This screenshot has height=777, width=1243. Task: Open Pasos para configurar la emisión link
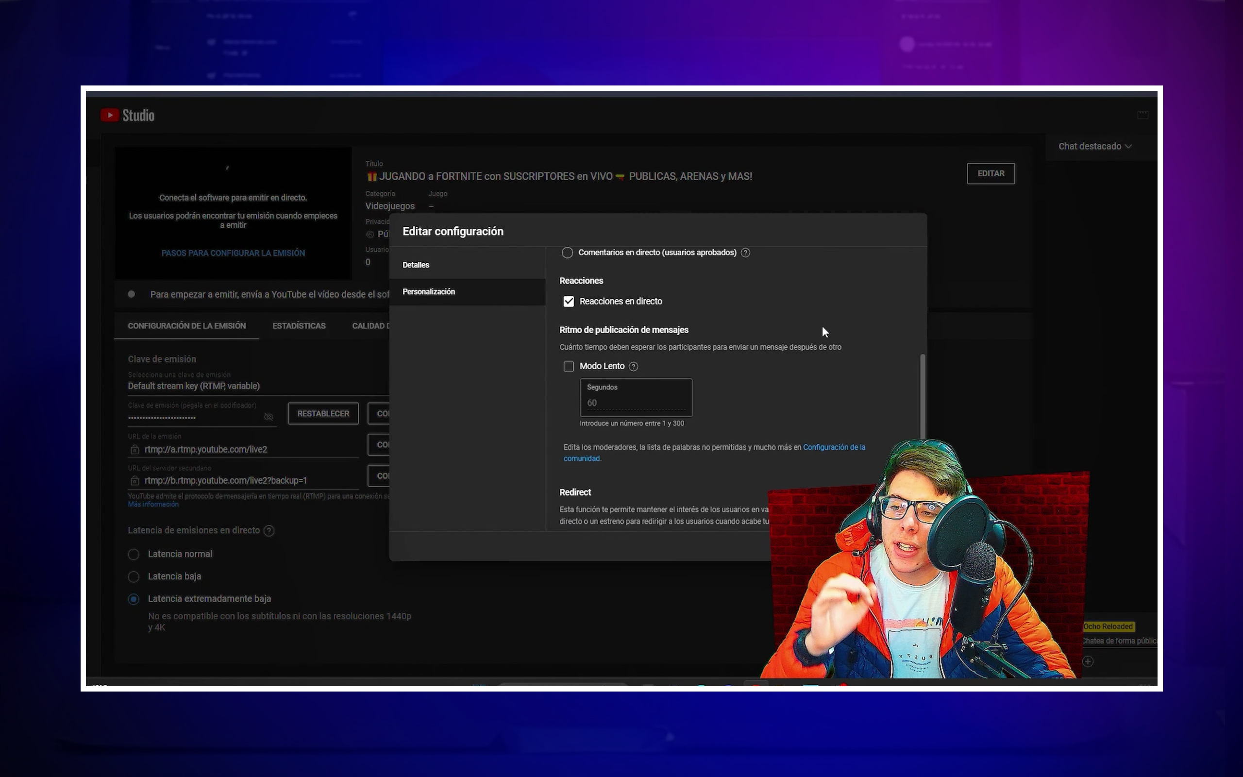click(x=233, y=253)
